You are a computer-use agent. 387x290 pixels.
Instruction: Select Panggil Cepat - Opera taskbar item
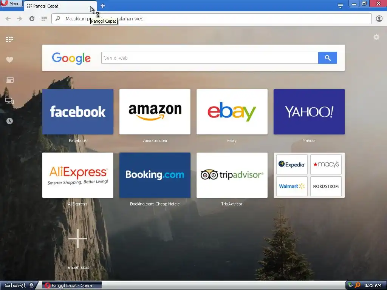tap(72, 285)
